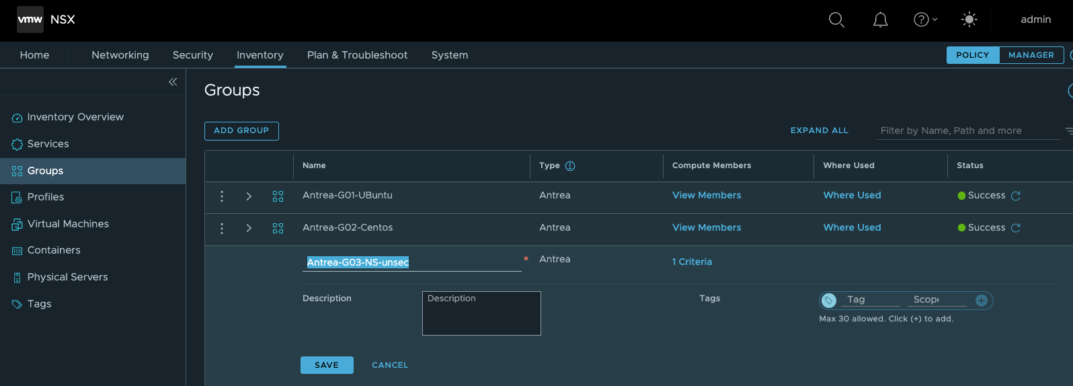Switch to MANAGER mode
This screenshot has height=386, width=1073.
[1031, 55]
